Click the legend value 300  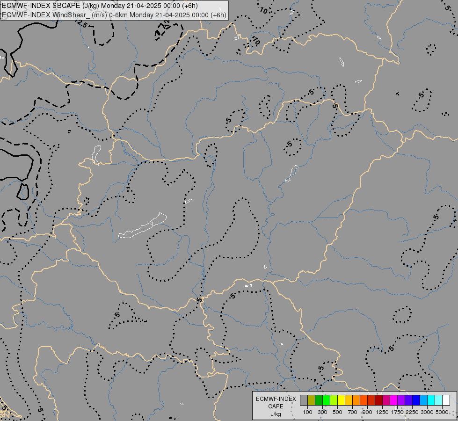[322, 412]
